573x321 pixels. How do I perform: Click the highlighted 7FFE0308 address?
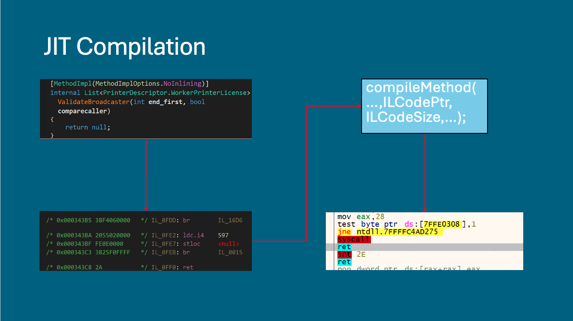(442, 224)
